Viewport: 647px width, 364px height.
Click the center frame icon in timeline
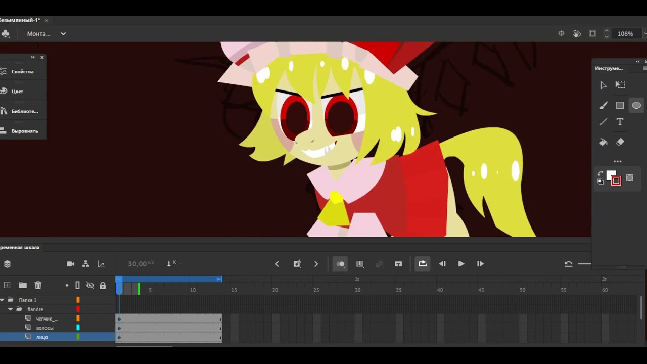pyautogui.click(x=398, y=264)
